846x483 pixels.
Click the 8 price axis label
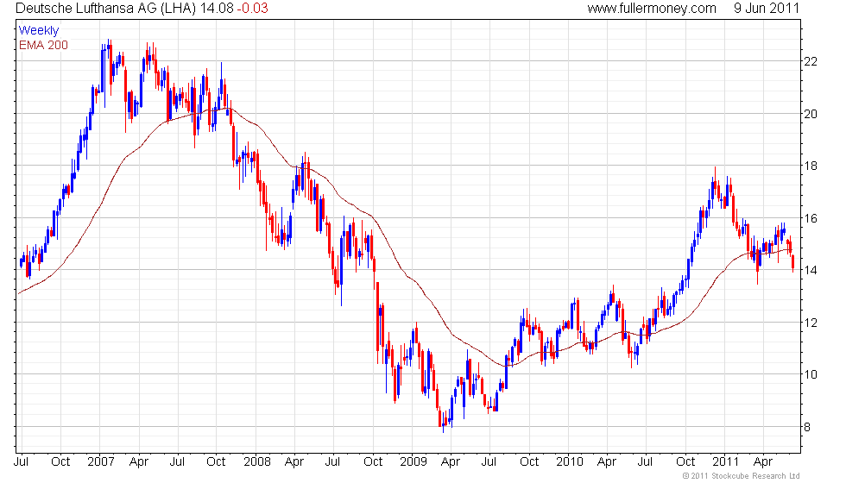coord(807,427)
